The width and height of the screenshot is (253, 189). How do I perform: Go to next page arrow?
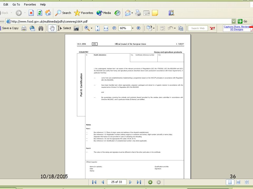tap(130, 182)
